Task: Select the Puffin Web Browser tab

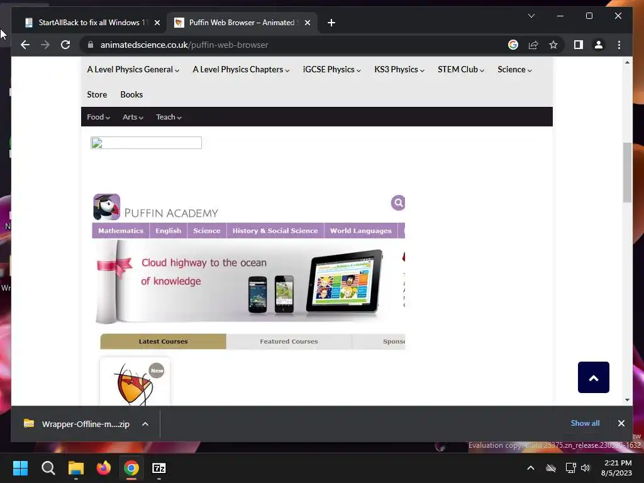Action: (x=241, y=23)
